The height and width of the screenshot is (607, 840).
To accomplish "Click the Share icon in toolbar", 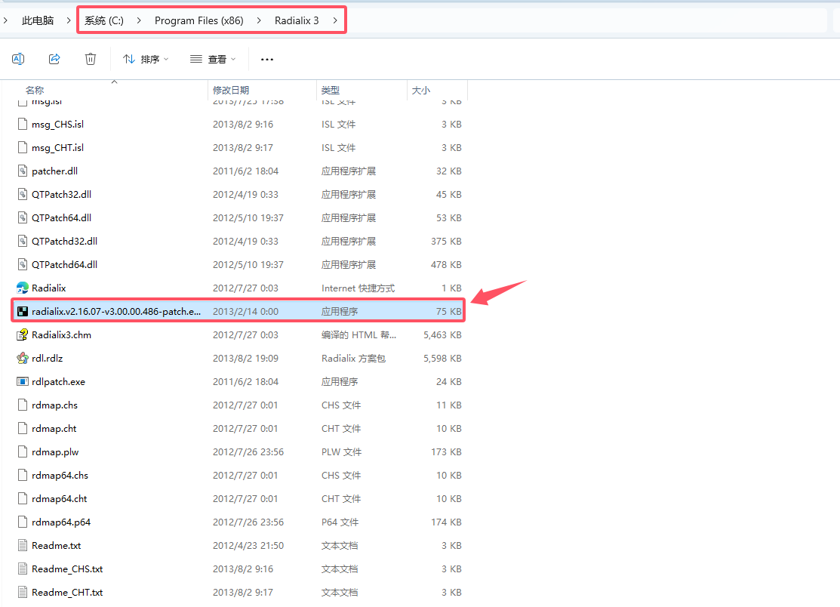I will click(54, 59).
